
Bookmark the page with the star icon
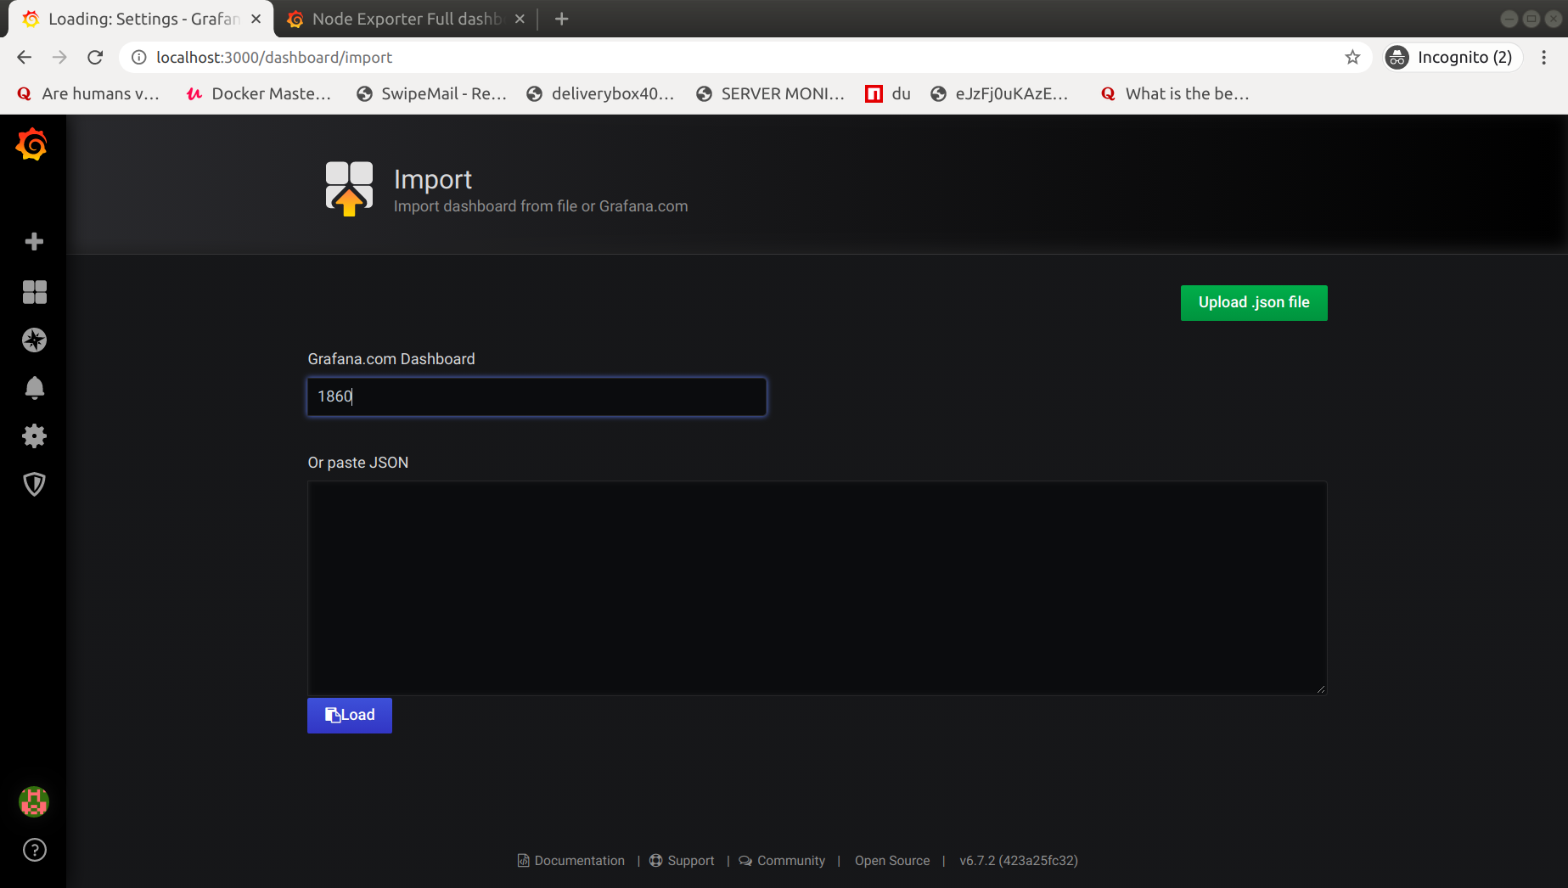tap(1352, 57)
